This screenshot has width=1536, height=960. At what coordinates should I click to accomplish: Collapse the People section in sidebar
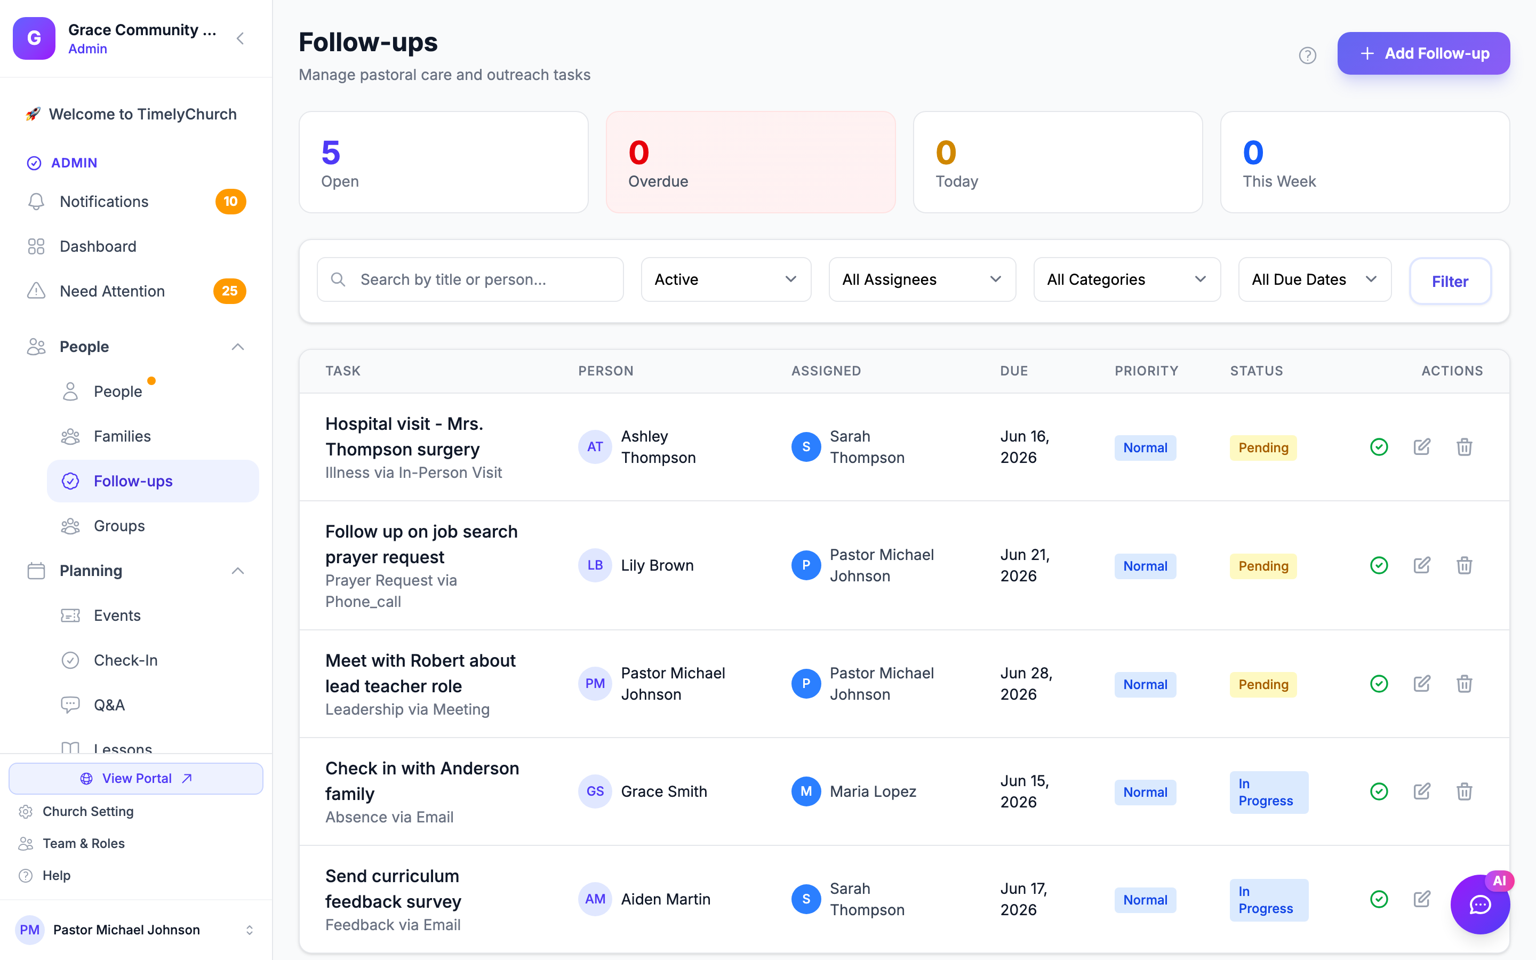237,347
